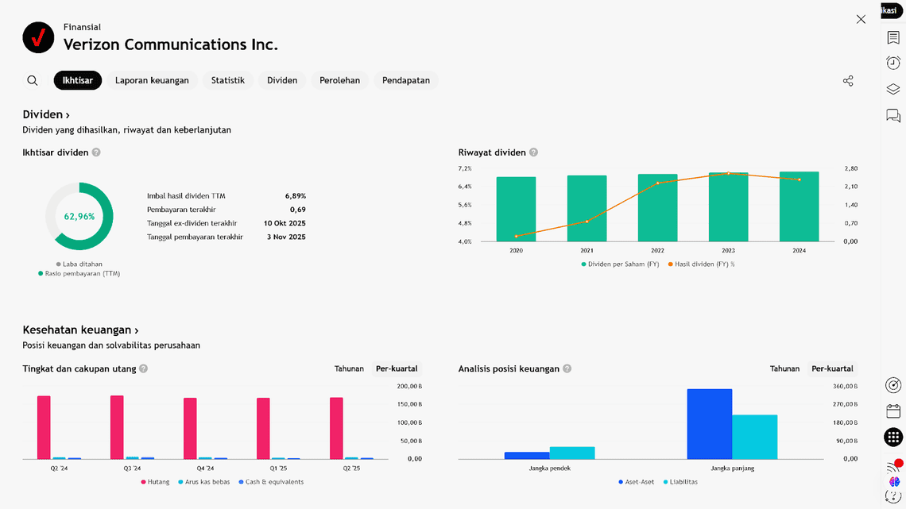This screenshot has height=509, width=906.
Task: Expand the Kesehatan keuangan section heading
Action: click(80, 330)
